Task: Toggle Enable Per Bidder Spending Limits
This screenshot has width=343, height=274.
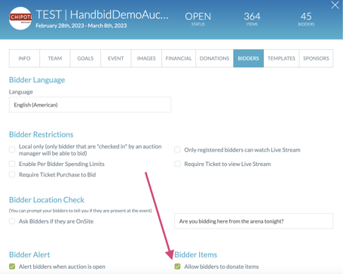Action: tap(12, 164)
